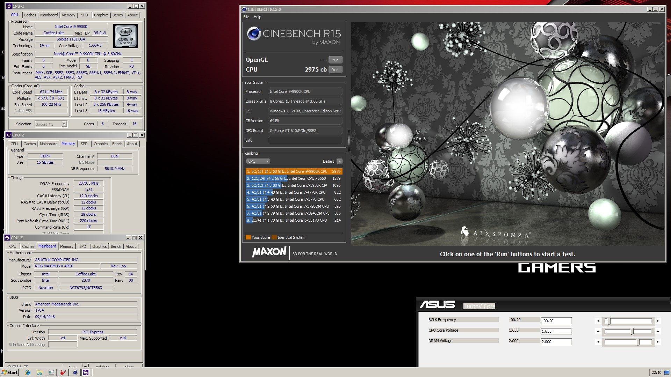671x377 pixels.
Task: Open the CPU ranking filter dropdown in Cinebench
Action: pos(258,161)
